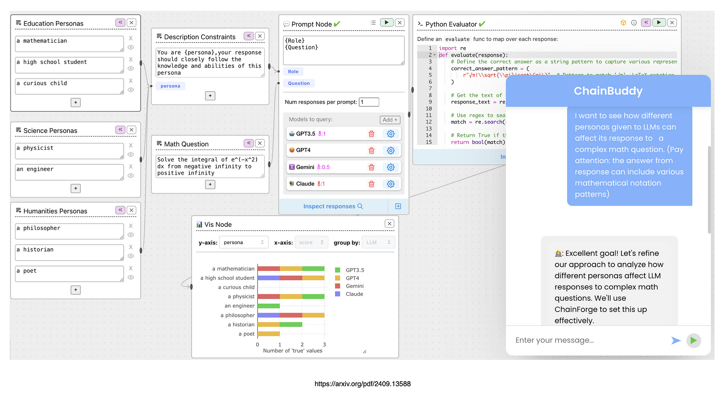Click the AI sparkle icon on Education Personas
Image resolution: width=725 pixels, height=395 pixels.
click(x=120, y=22)
